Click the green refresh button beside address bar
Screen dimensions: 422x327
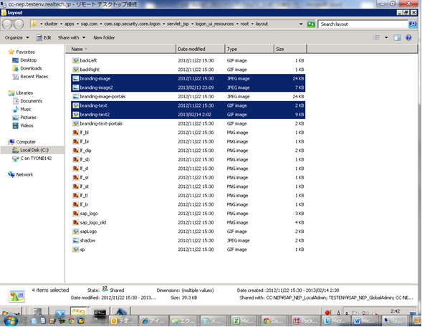point(311,24)
